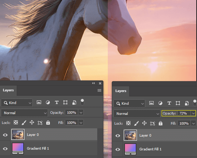
Task: Open the 72% opacity dropdown arrow
Action: coord(193,113)
